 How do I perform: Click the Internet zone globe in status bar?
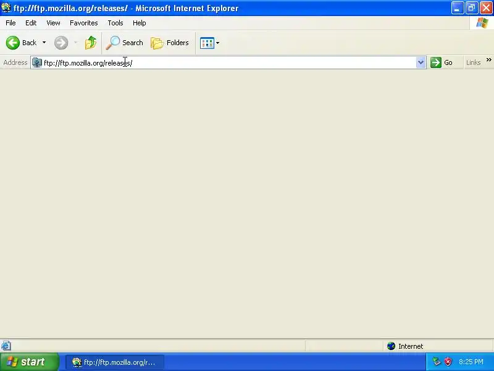point(391,346)
